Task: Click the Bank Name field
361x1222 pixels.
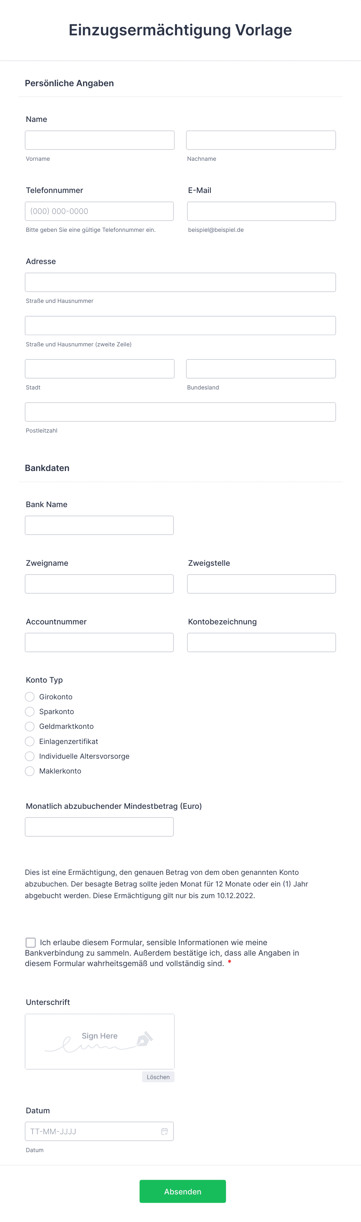Action: [99, 525]
